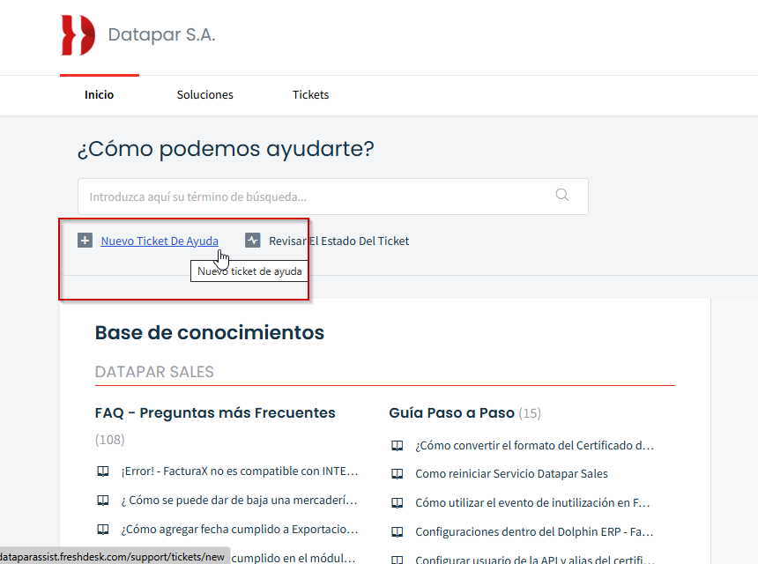Open article ¡Error! - FacturaX no es compatible
Viewport: 758px width, 564px height.
(x=240, y=471)
